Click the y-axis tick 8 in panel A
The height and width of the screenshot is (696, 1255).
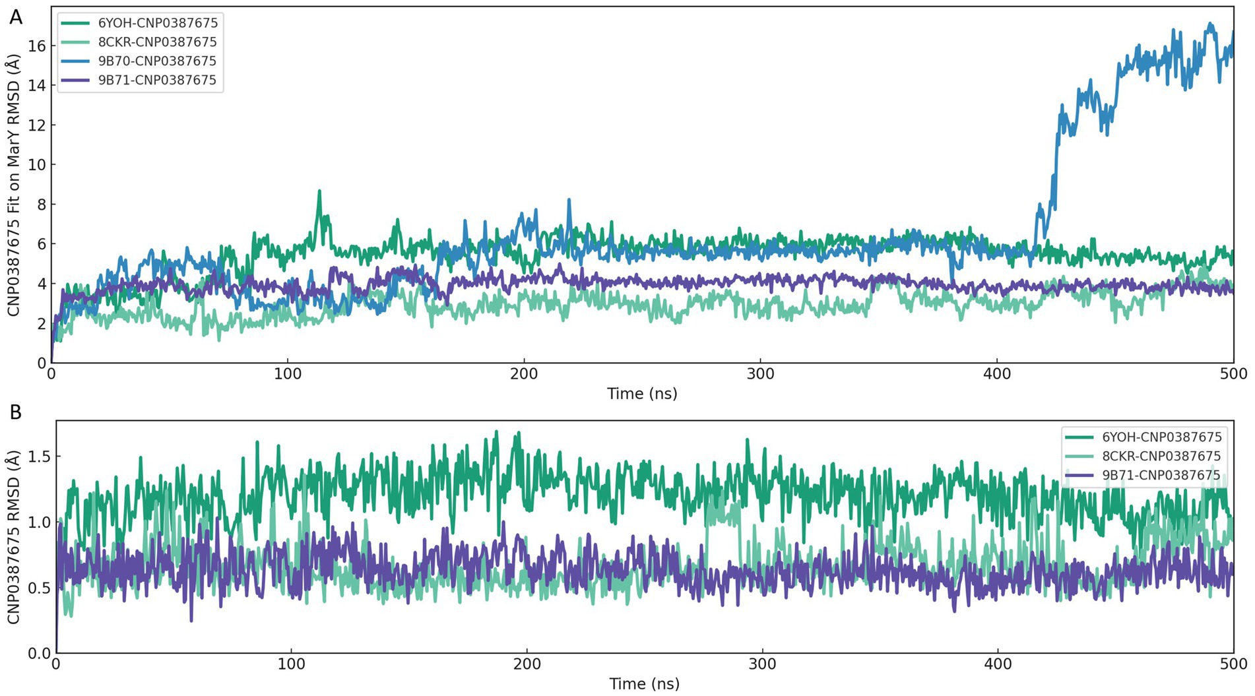tap(42, 205)
